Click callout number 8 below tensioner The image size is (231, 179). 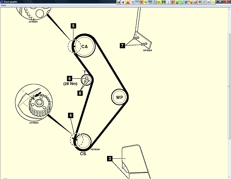(x=80, y=93)
